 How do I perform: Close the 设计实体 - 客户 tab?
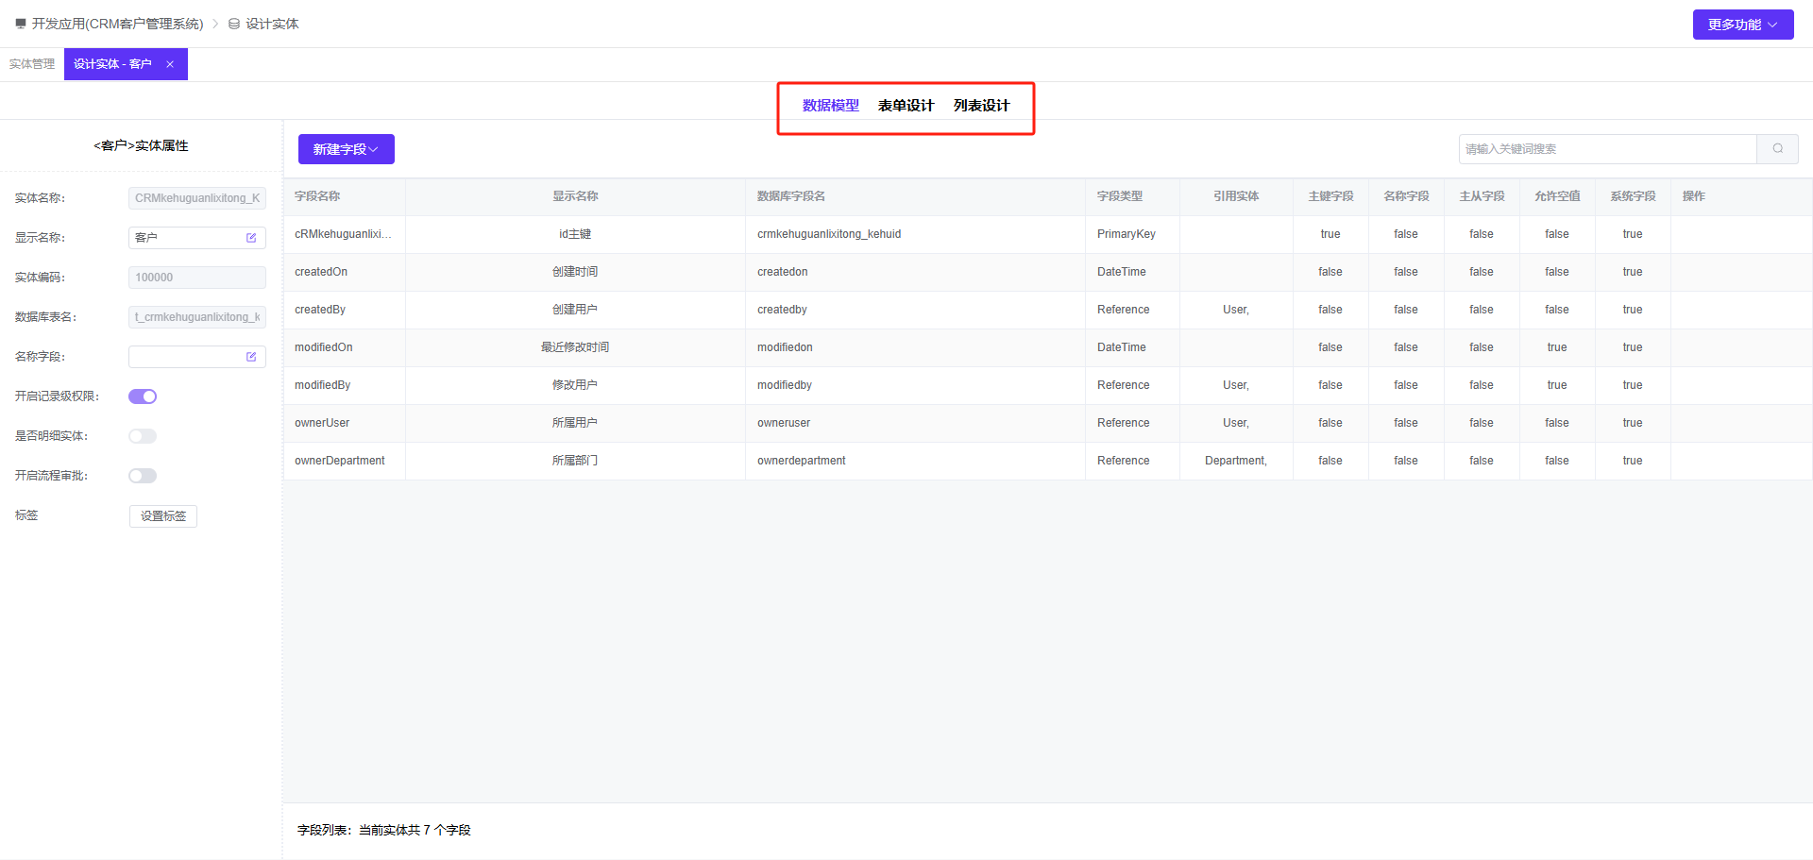click(170, 64)
